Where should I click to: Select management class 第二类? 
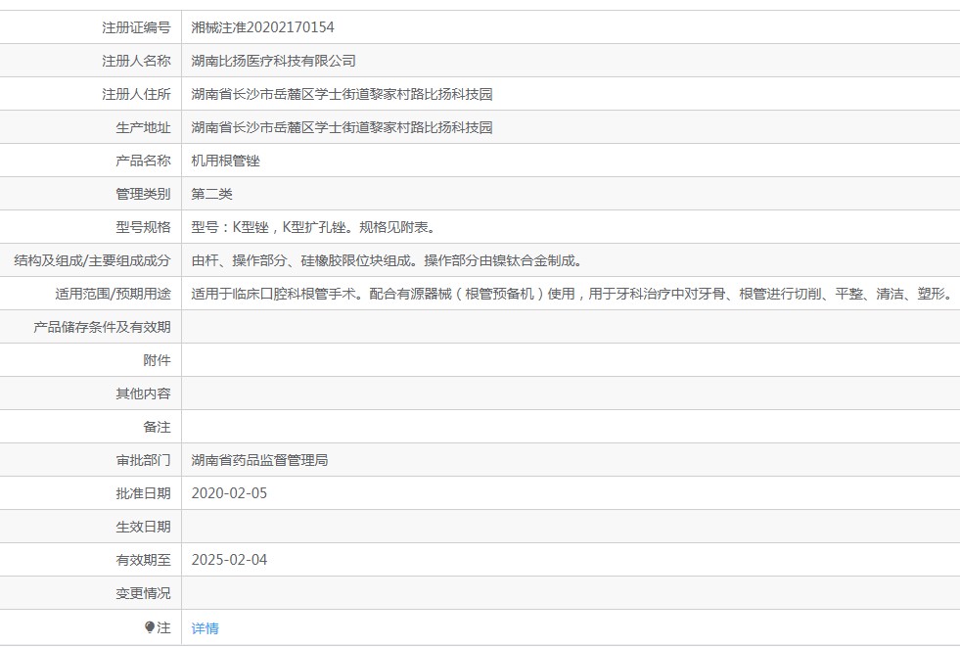[211, 194]
